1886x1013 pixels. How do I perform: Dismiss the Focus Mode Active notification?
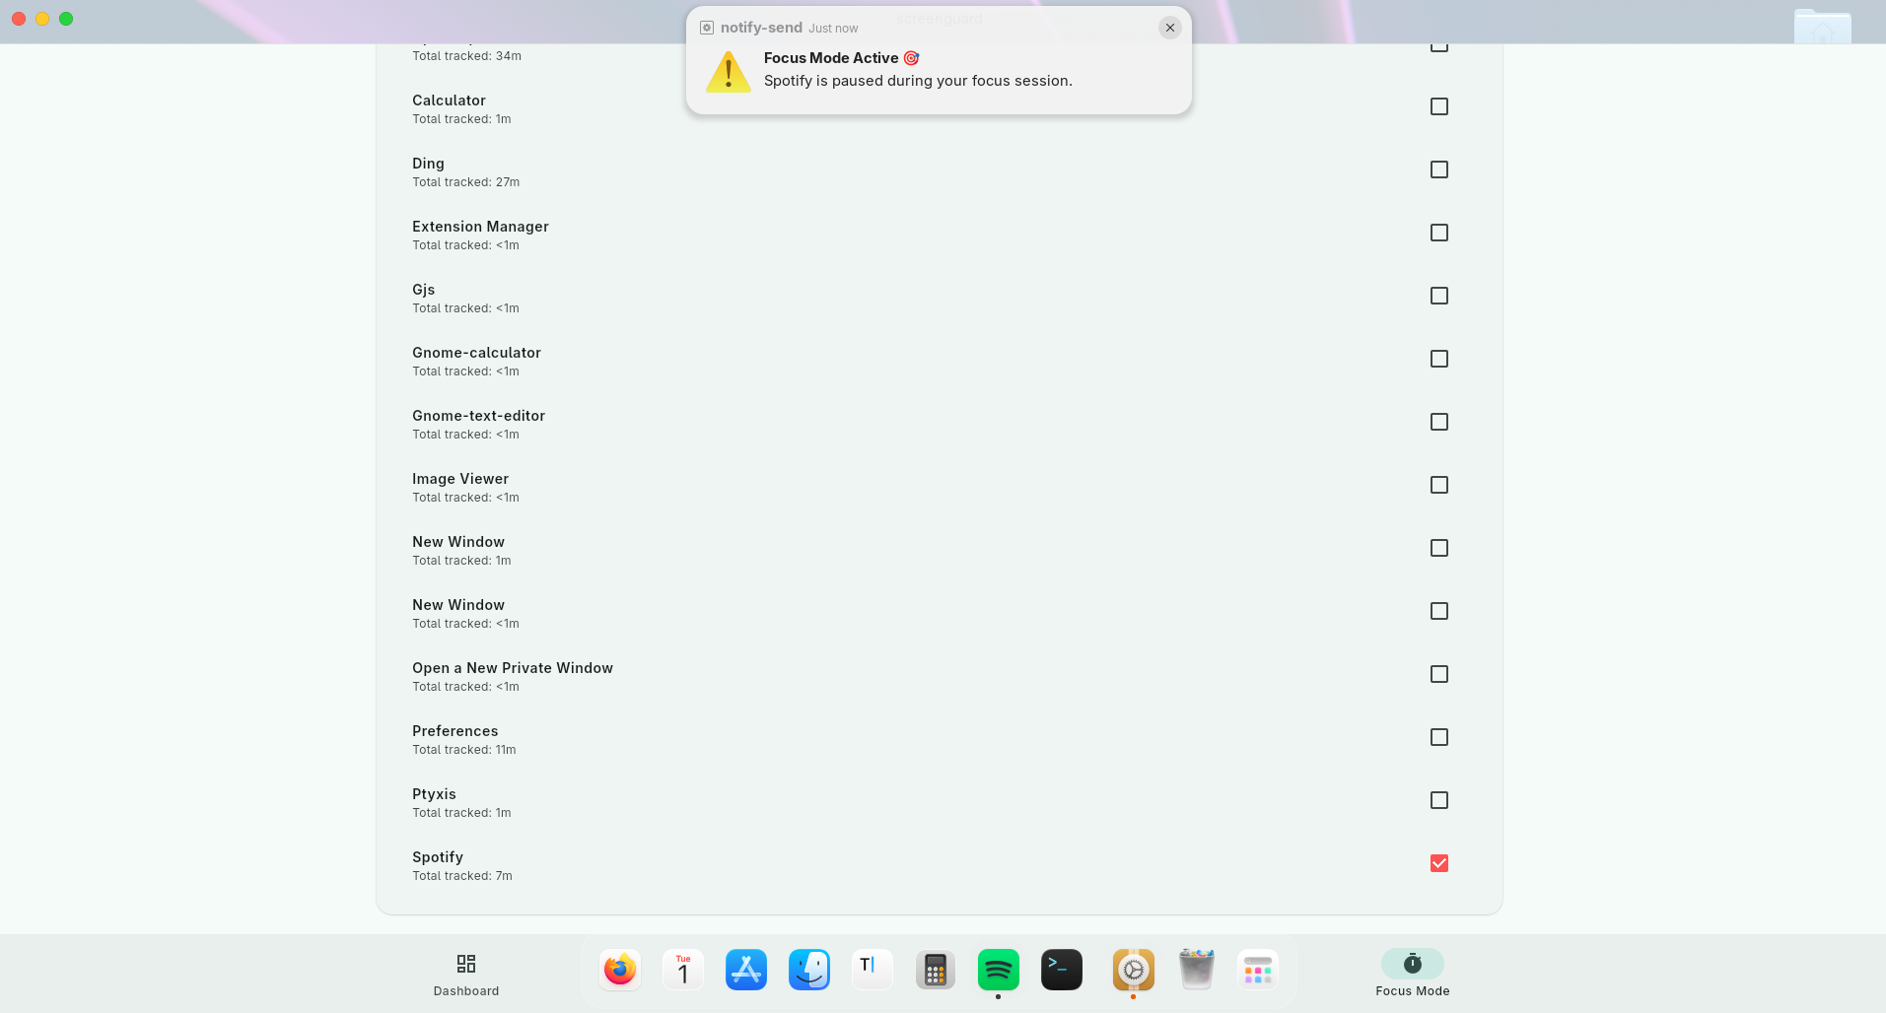coord(1170,28)
